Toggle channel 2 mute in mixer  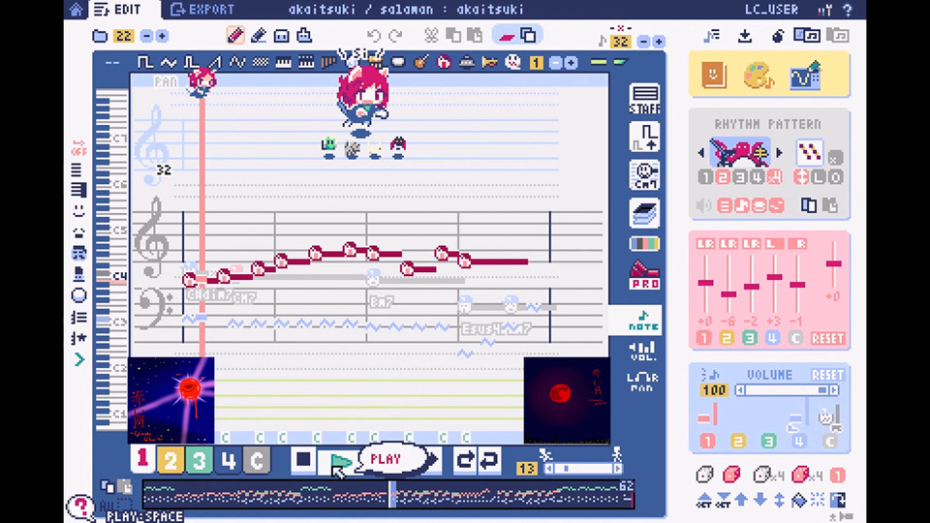click(727, 338)
